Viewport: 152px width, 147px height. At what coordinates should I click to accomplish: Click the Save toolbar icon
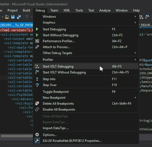coord(13,17)
